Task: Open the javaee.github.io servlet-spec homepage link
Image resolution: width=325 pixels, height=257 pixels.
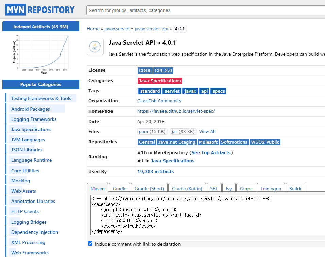Action: pyautogui.click(x=176, y=111)
